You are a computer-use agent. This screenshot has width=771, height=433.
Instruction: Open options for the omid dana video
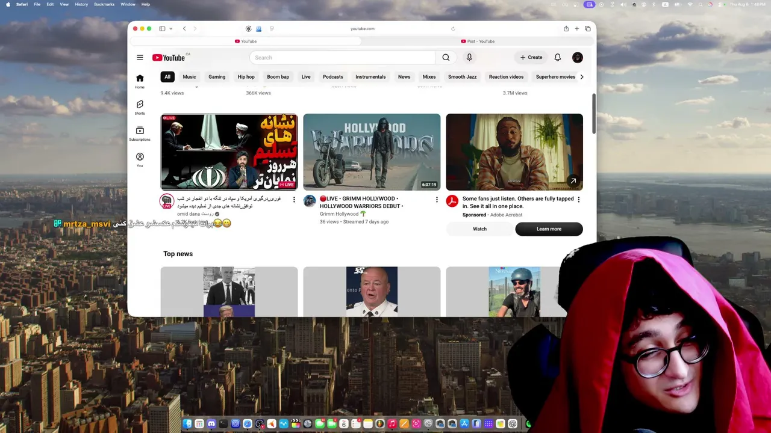(x=294, y=199)
